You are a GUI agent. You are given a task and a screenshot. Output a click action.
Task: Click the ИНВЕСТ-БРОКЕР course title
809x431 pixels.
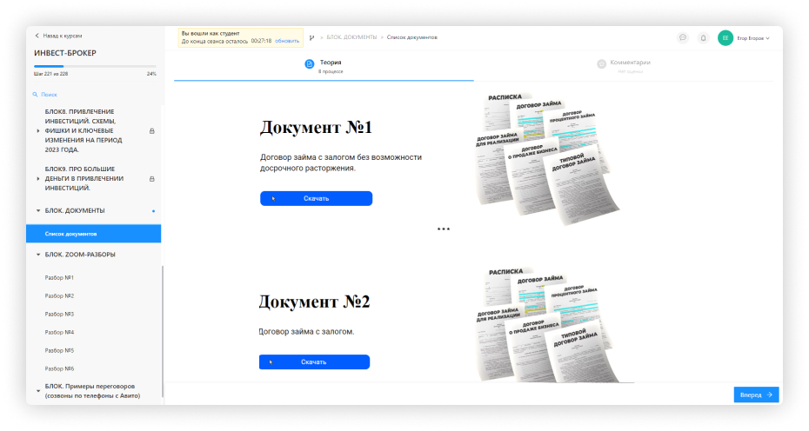tap(65, 53)
